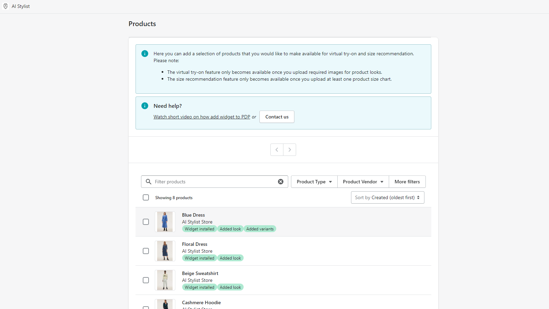Click the Contact us button
Viewport: 549px width, 309px height.
pos(277,117)
